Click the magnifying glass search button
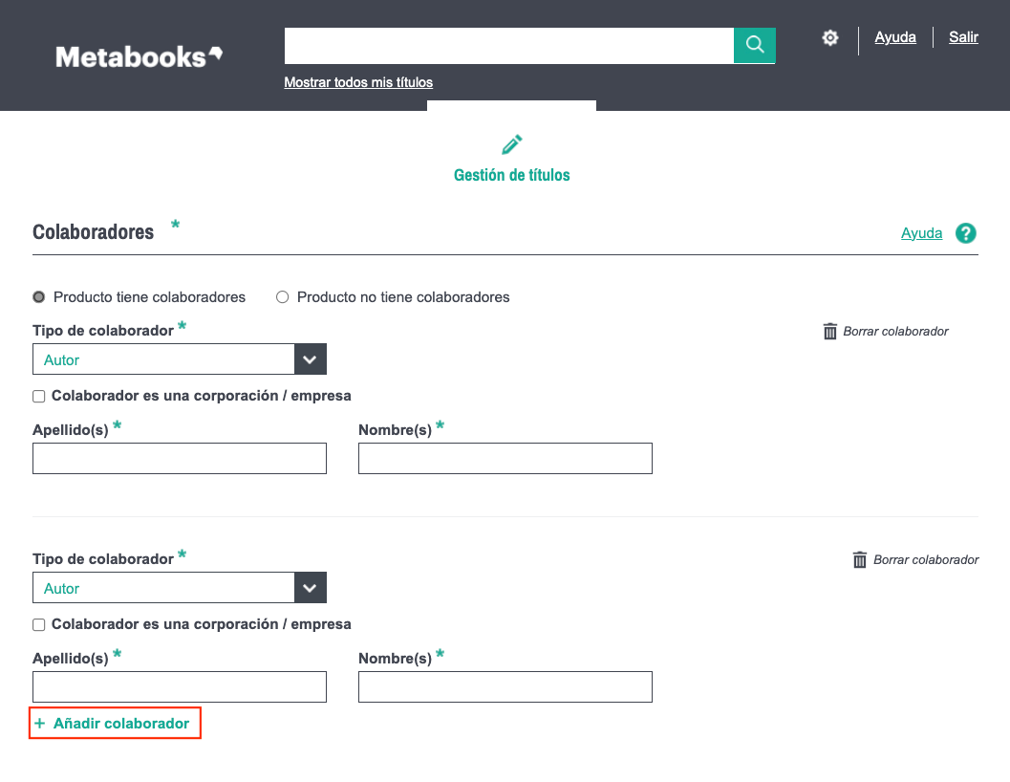Image resolution: width=1010 pixels, height=782 pixels. tap(754, 45)
